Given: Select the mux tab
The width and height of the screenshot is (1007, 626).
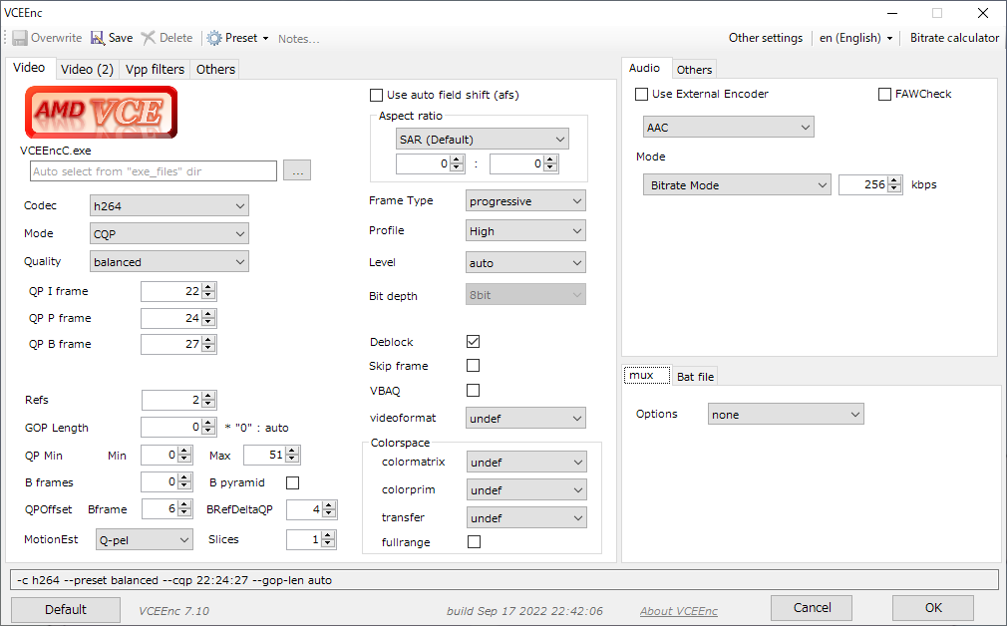Looking at the screenshot, I should point(647,375).
